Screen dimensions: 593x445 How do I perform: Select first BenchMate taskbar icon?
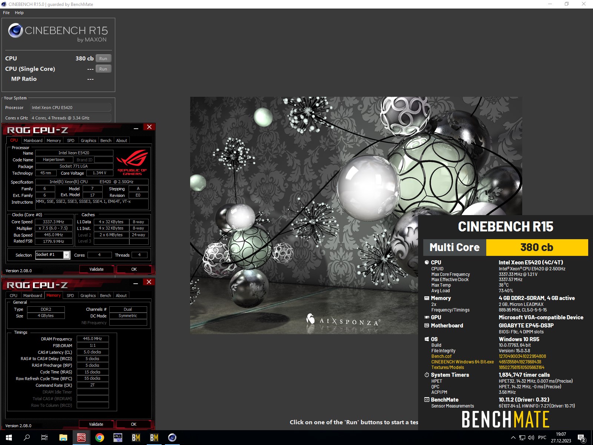(136, 438)
